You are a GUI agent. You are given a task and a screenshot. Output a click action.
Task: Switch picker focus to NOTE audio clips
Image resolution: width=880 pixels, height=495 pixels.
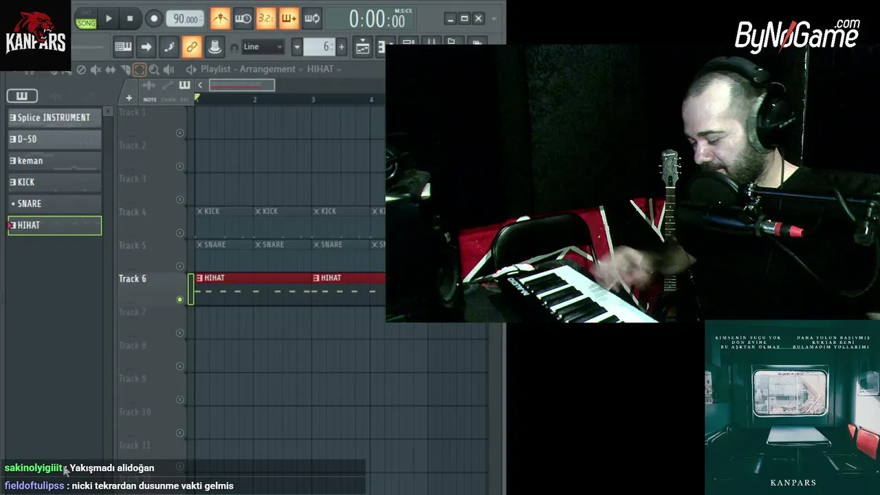pyautogui.click(x=150, y=100)
